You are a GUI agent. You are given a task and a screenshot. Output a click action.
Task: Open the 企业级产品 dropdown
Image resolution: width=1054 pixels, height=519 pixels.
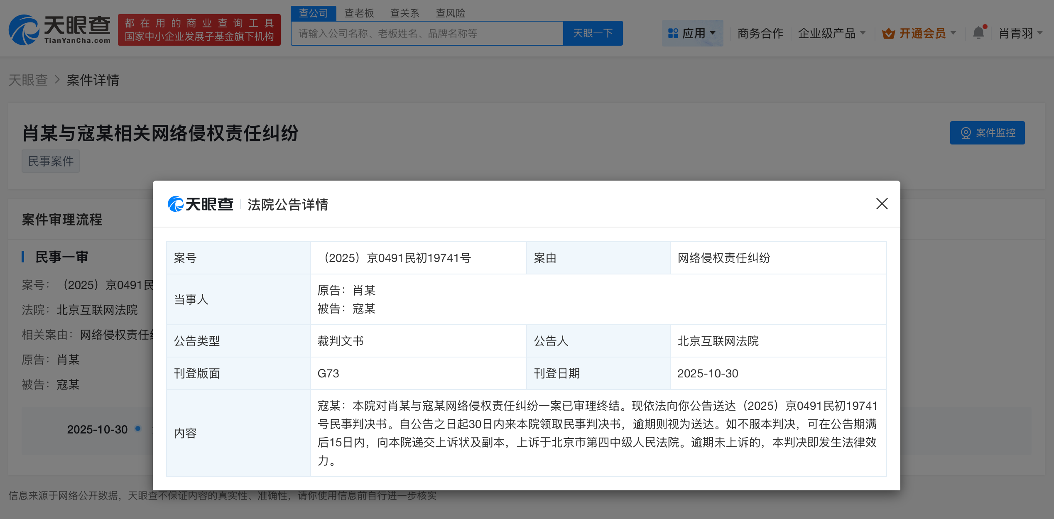pos(831,33)
